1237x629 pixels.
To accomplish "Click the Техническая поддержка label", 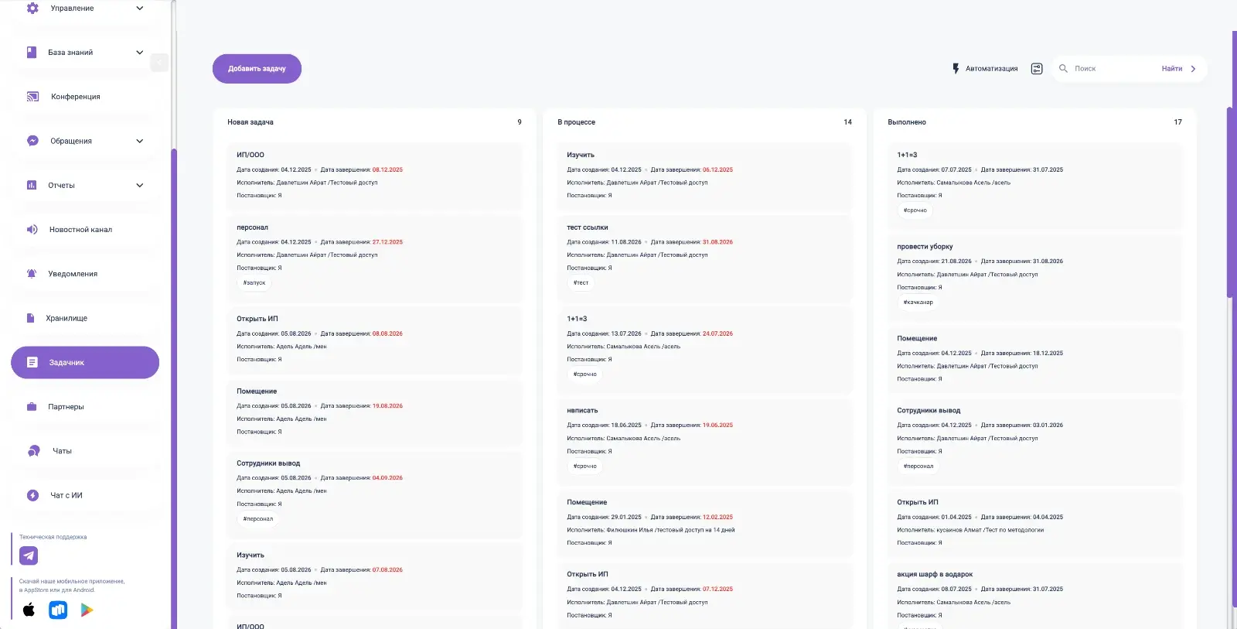I will (53, 537).
